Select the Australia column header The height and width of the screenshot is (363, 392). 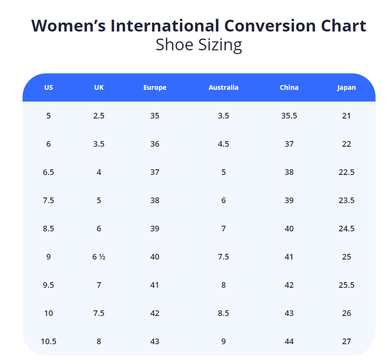224,87
